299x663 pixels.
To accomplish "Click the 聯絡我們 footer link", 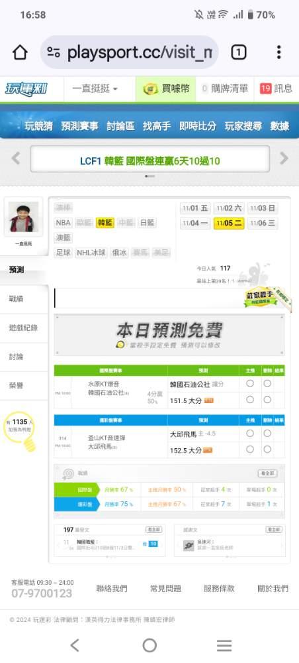I will click(112, 588).
